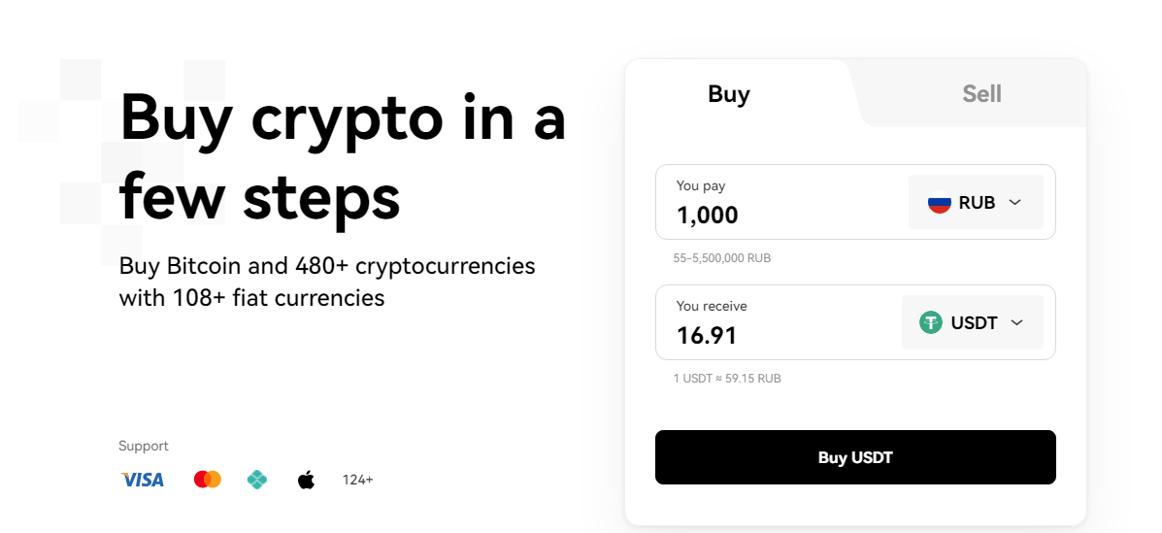
Task: Click the black Buy USDT button
Action: (x=855, y=457)
